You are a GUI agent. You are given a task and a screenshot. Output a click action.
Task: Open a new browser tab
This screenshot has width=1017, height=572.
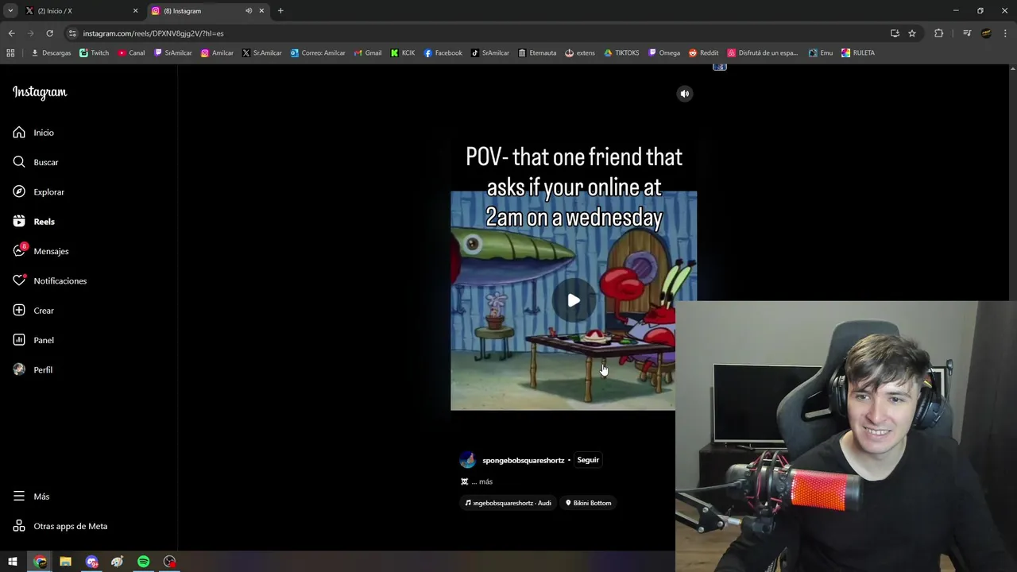(x=280, y=11)
